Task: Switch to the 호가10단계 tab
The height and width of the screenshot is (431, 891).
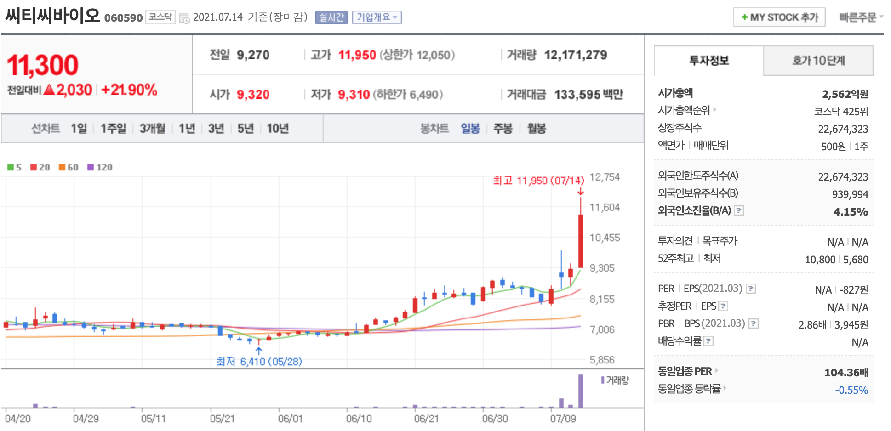Action: [818, 61]
